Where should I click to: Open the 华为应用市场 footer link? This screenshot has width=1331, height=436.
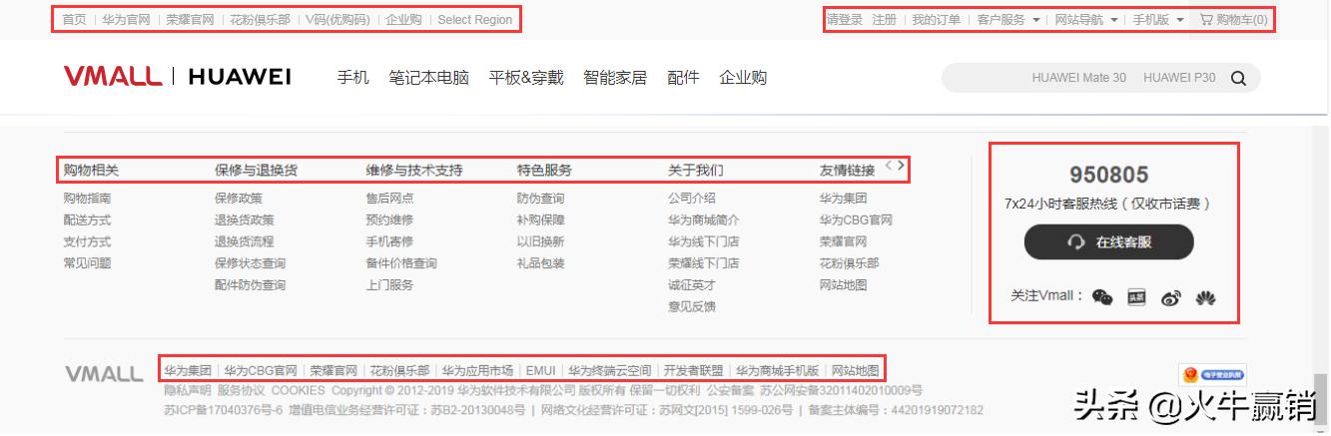tap(478, 370)
